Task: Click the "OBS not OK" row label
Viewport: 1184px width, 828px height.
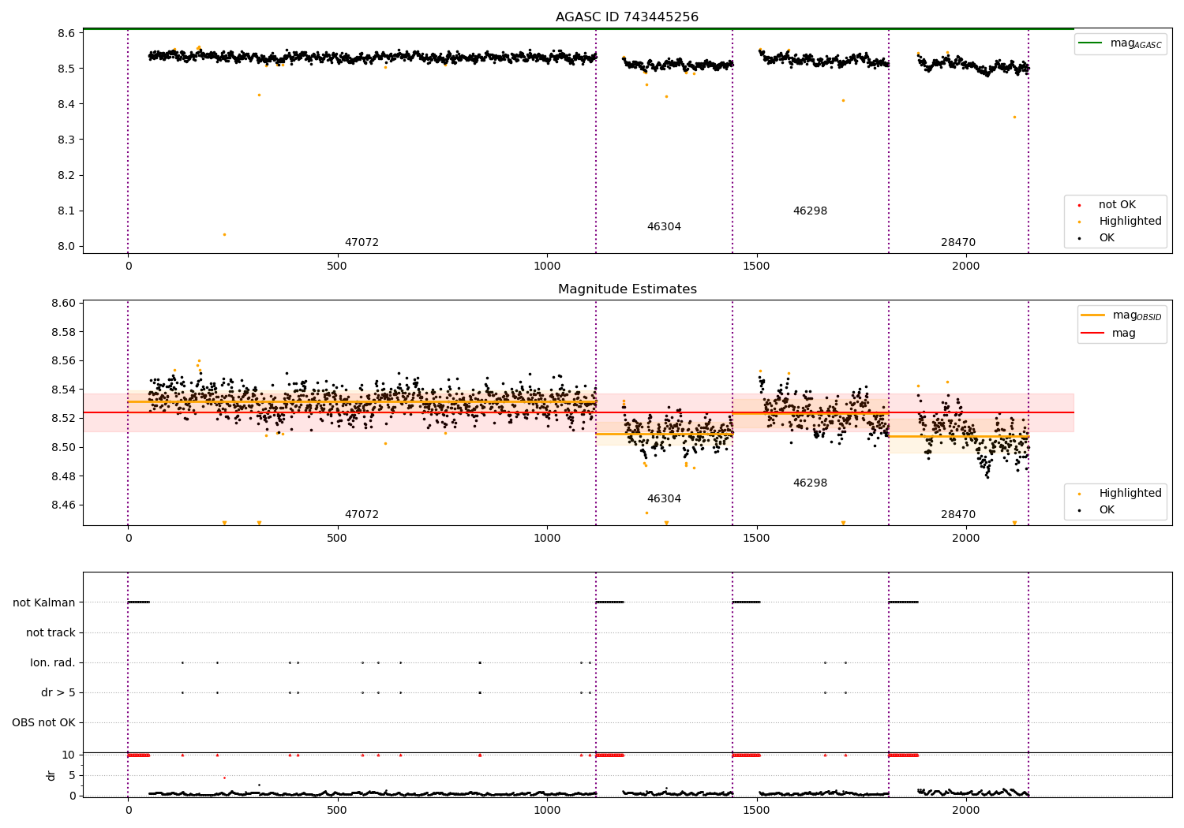Action: point(43,722)
